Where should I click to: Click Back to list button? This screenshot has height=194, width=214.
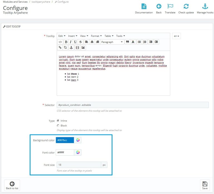(x=12, y=185)
